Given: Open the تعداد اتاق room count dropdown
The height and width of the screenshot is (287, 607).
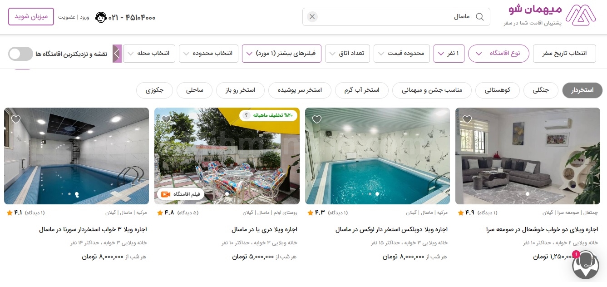Looking at the screenshot, I should coord(347,54).
